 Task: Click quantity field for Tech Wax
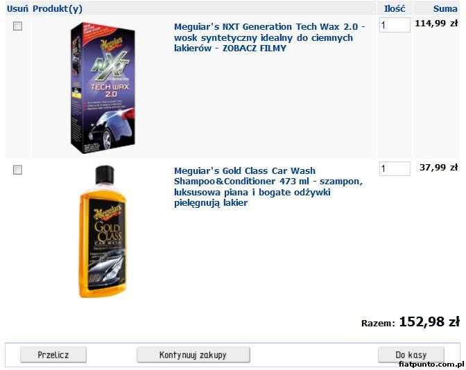(x=395, y=25)
